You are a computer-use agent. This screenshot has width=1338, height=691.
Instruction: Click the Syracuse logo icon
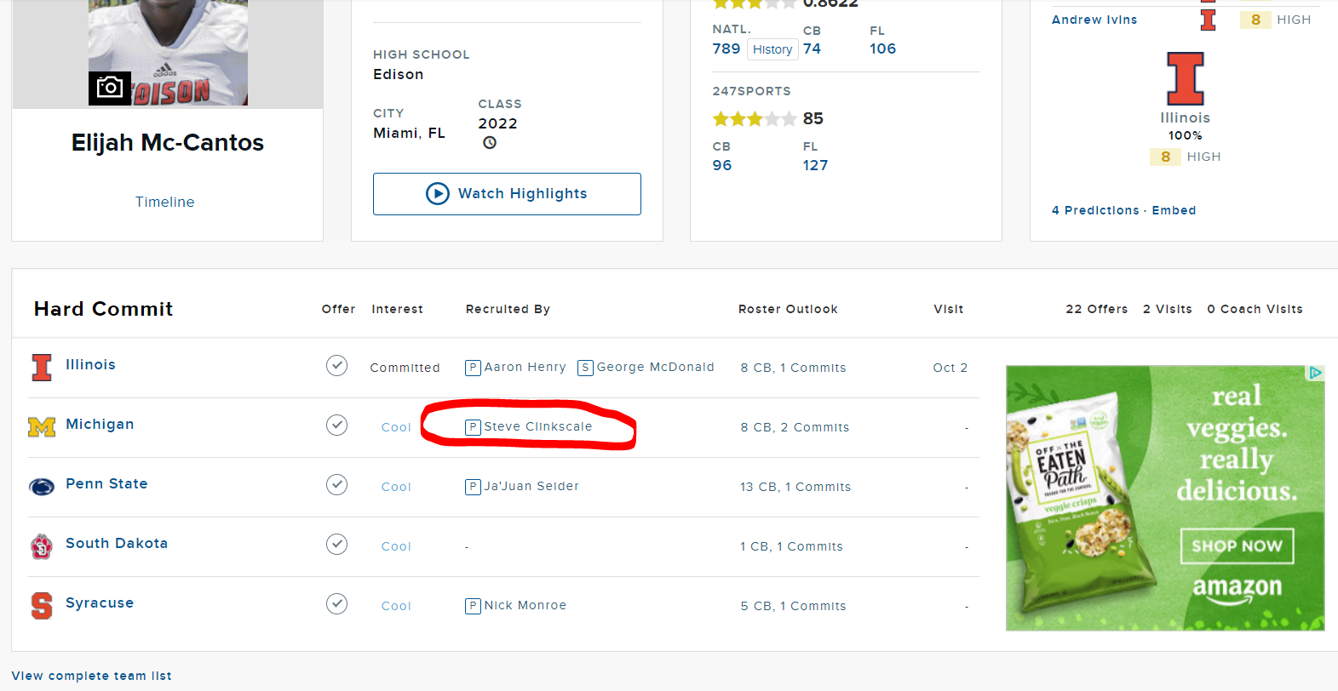click(x=42, y=605)
